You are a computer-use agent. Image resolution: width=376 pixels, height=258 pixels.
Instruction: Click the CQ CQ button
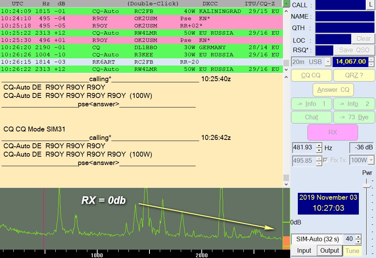pyautogui.click(x=310, y=75)
